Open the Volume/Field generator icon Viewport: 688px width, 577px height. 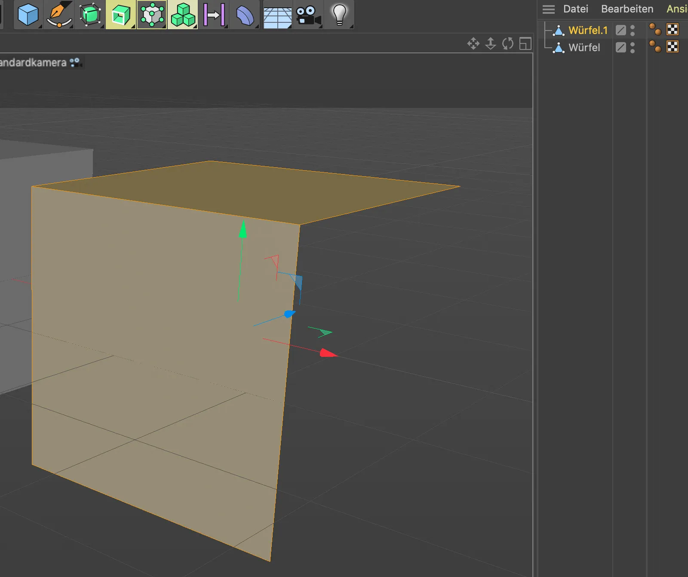click(152, 14)
